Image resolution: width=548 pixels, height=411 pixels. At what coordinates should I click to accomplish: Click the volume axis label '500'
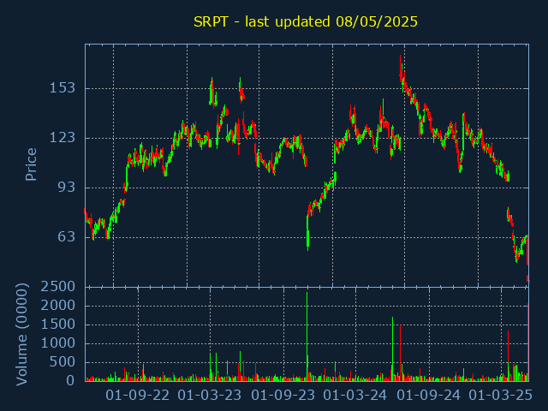63,362
